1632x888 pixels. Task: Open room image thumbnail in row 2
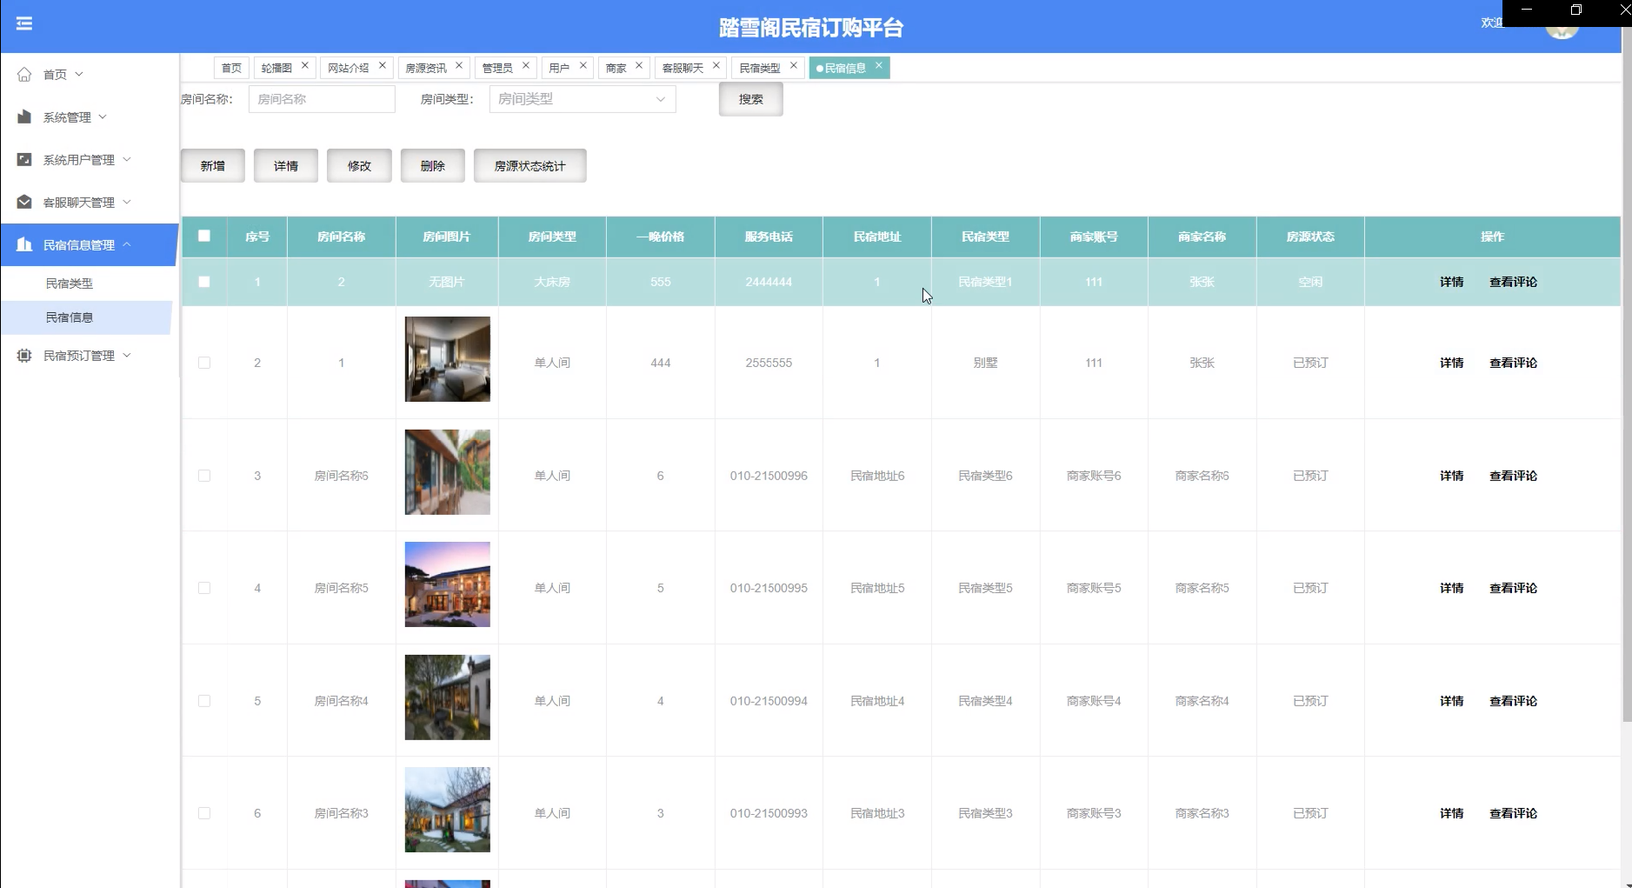[448, 359]
